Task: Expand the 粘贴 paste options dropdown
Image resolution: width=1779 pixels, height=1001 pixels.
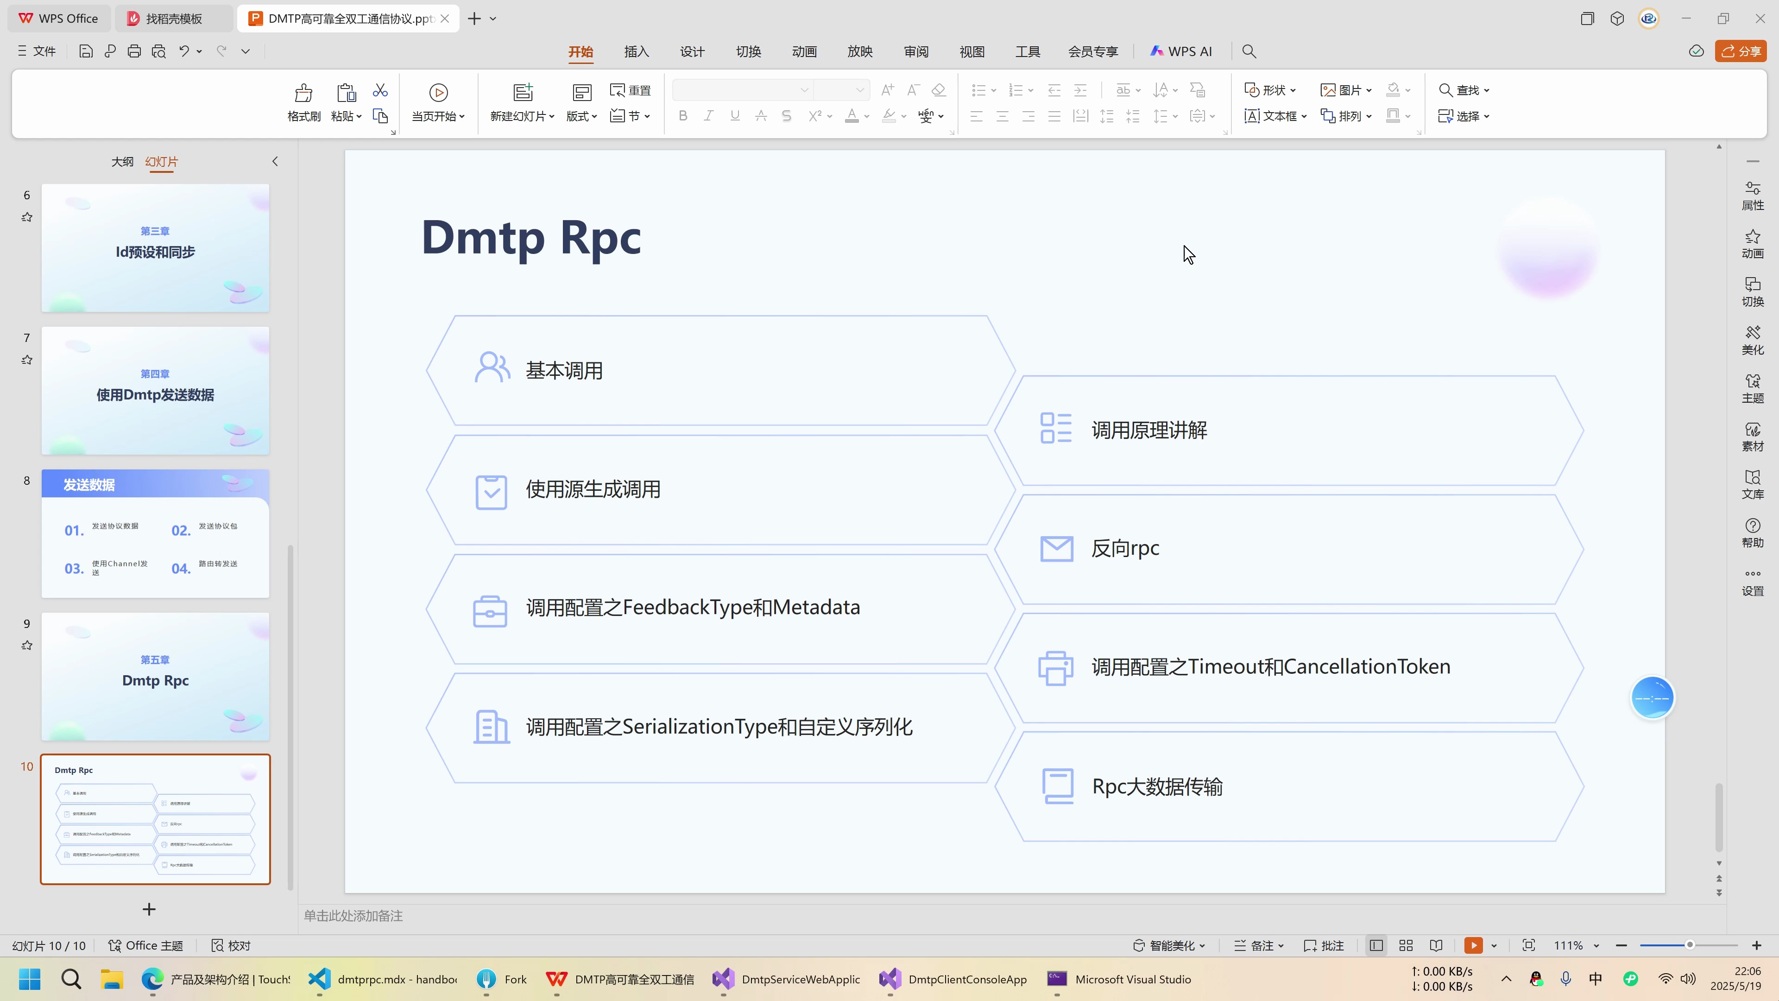Action: pyautogui.click(x=360, y=116)
